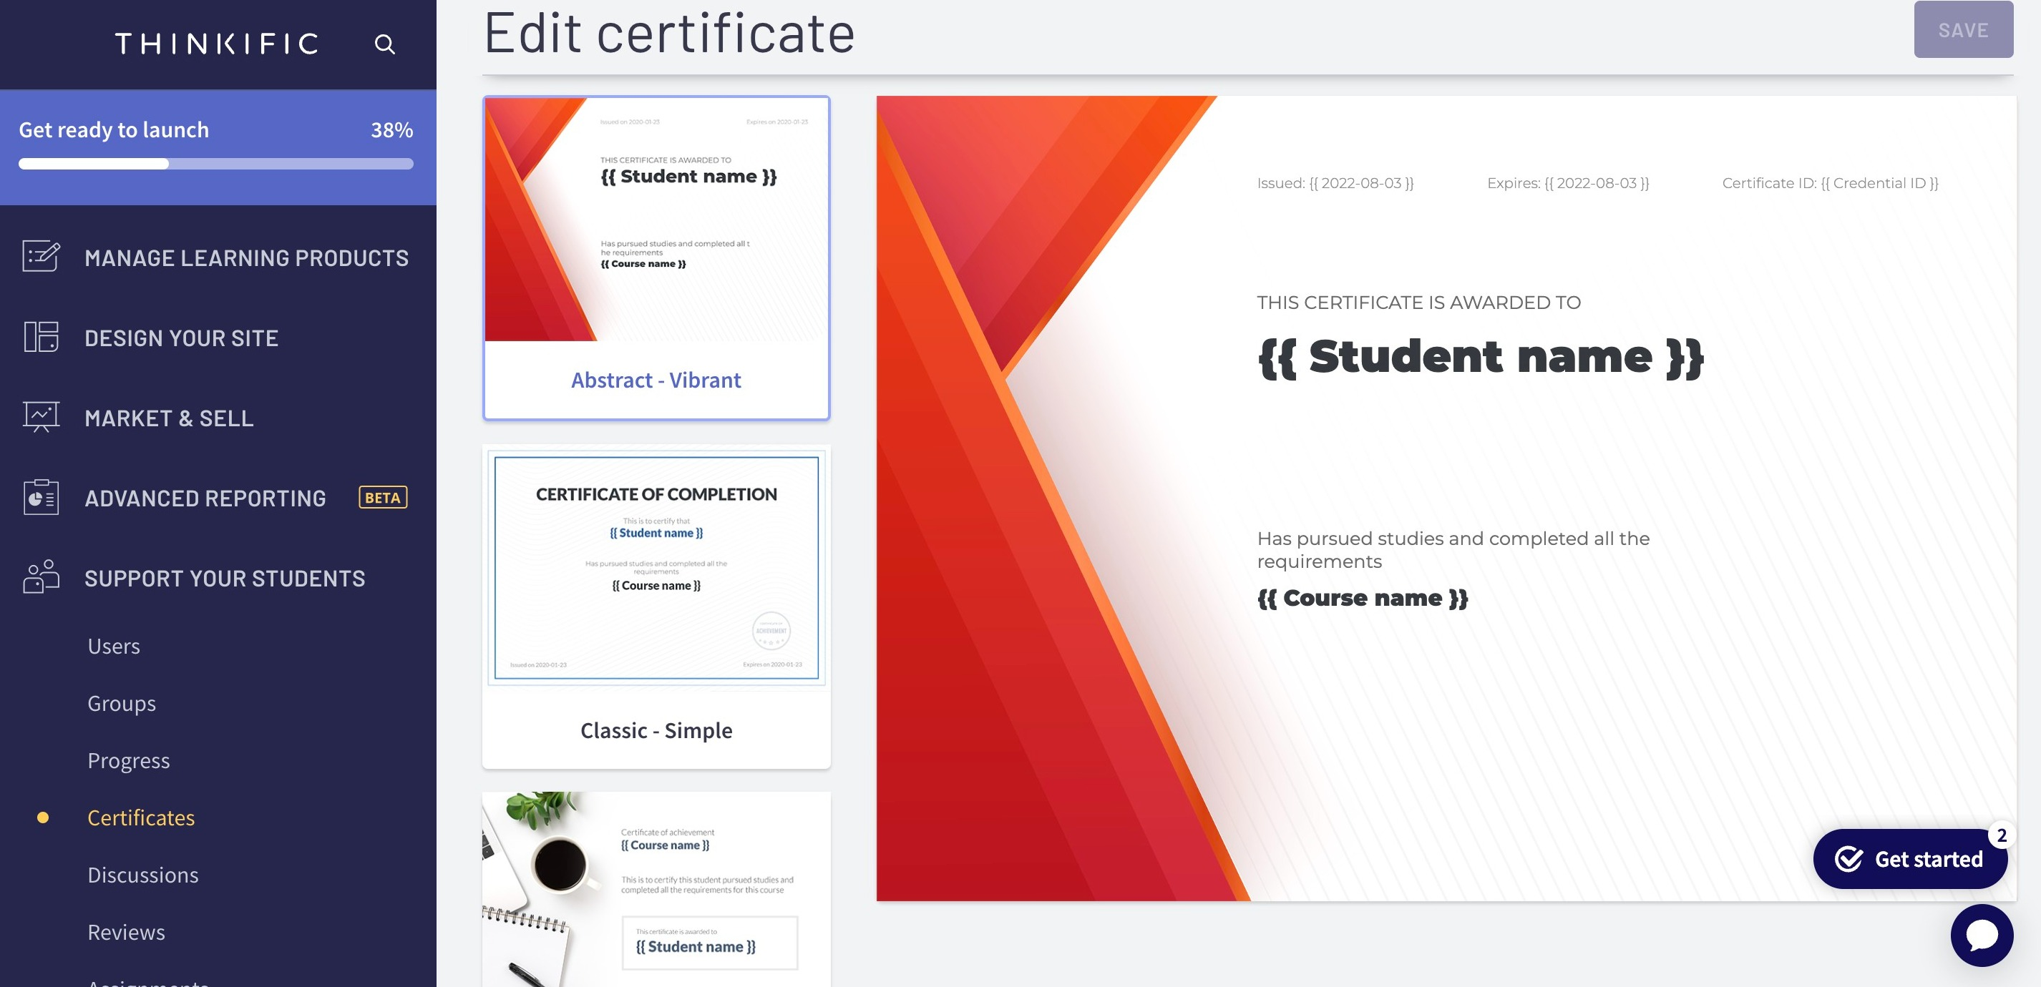Open the Groups sidebar section
2041x987 pixels.
120,704
